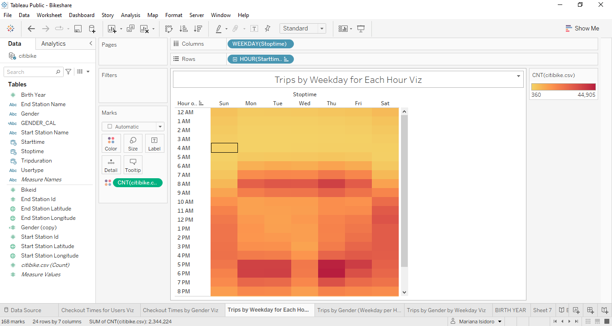This screenshot has height=326, width=612.
Task: Click the Tooltip button in Marks card
Action: click(x=133, y=165)
